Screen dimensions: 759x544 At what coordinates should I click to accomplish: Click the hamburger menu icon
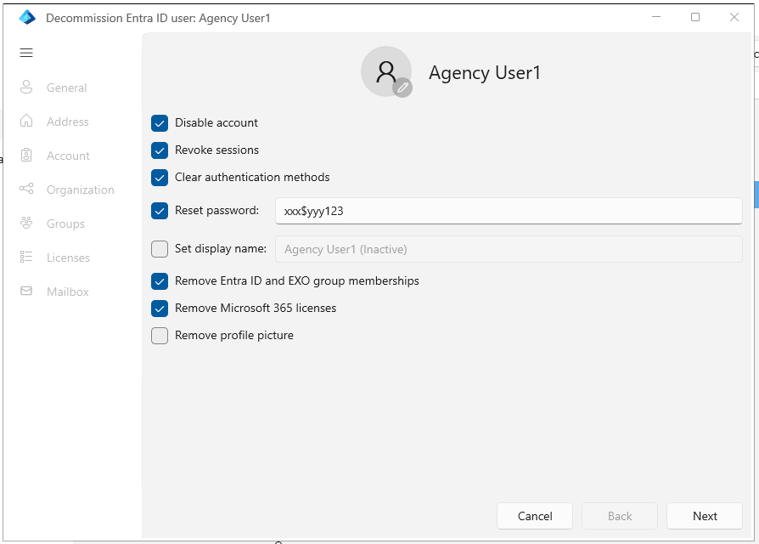point(26,53)
